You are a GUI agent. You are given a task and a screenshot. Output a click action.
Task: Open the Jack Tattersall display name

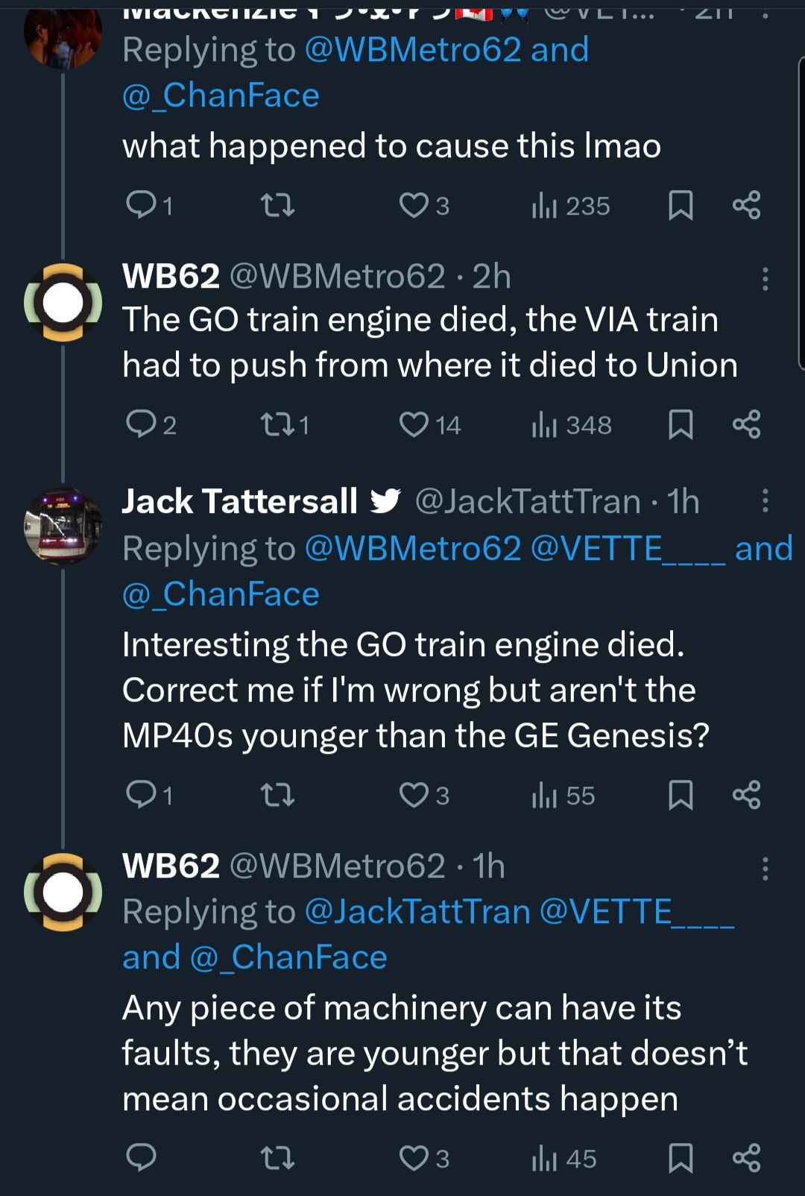click(240, 501)
